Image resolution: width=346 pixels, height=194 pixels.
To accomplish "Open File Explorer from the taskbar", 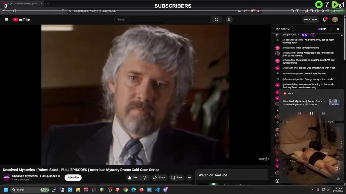I will [78, 190].
